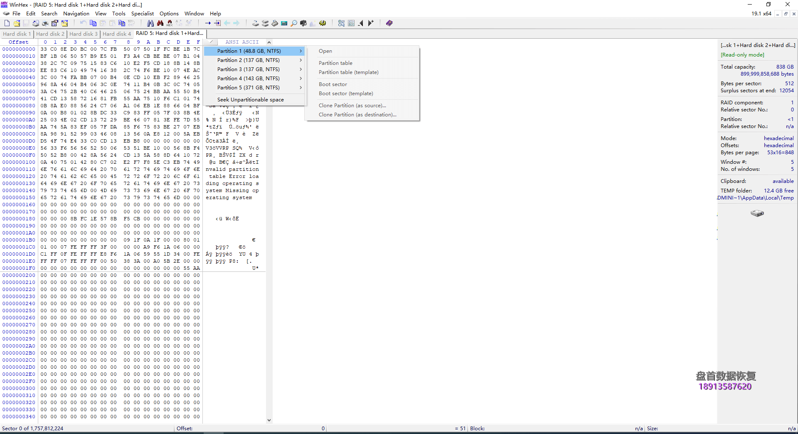Click the Copy block icon

93,23
